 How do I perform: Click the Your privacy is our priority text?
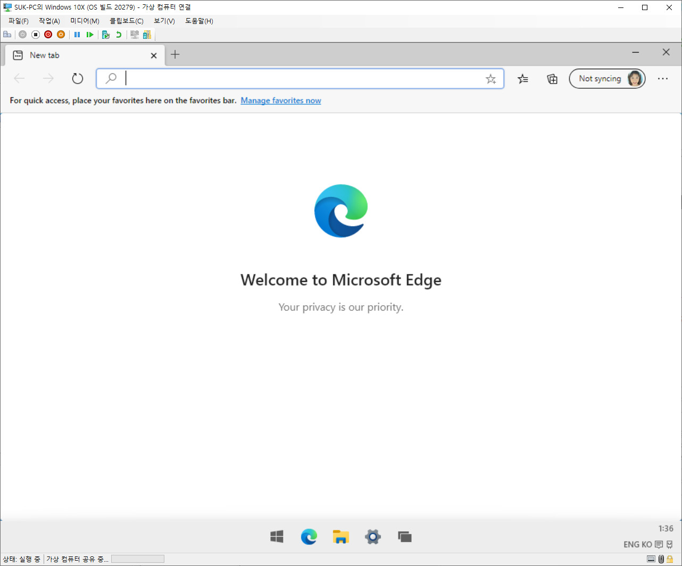pyautogui.click(x=341, y=307)
